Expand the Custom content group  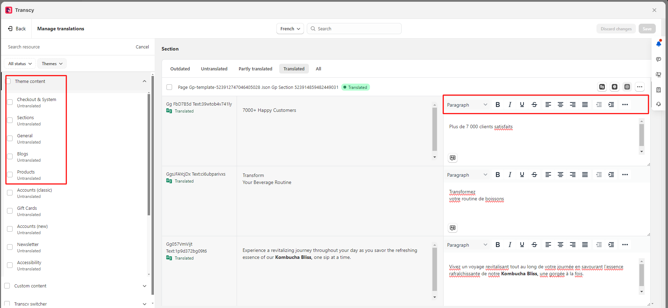click(144, 286)
